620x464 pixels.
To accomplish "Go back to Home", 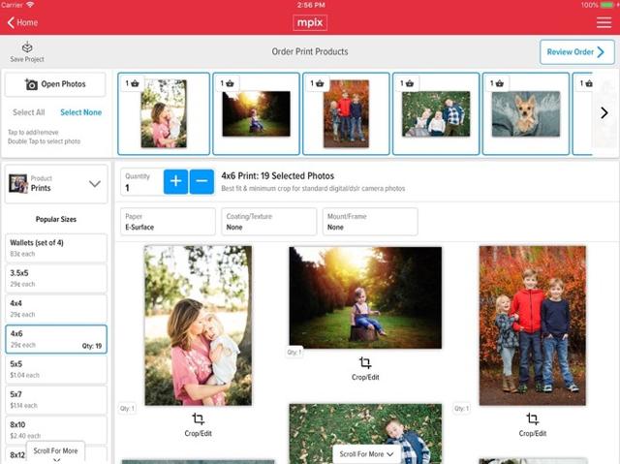I will [x=23, y=21].
